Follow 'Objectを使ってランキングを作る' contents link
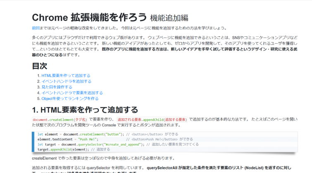This screenshot has height=173, width=312. click(70, 99)
